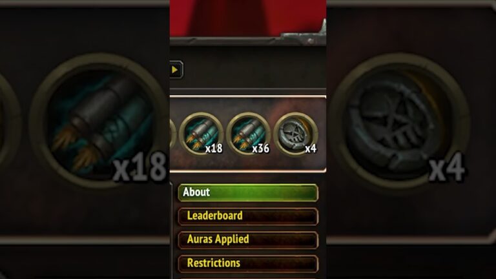The image size is (496, 279).
Task: Click the large blurred x4 text
Action: pos(447,167)
